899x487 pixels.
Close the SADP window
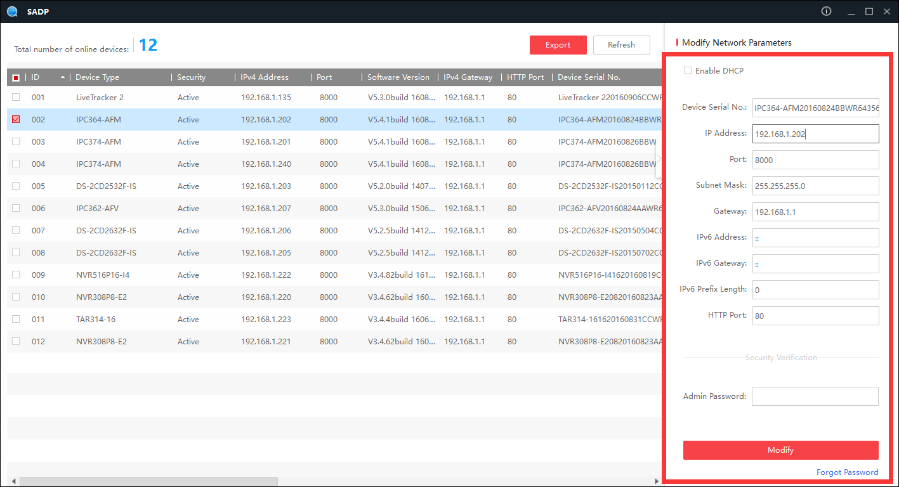pyautogui.click(x=887, y=11)
